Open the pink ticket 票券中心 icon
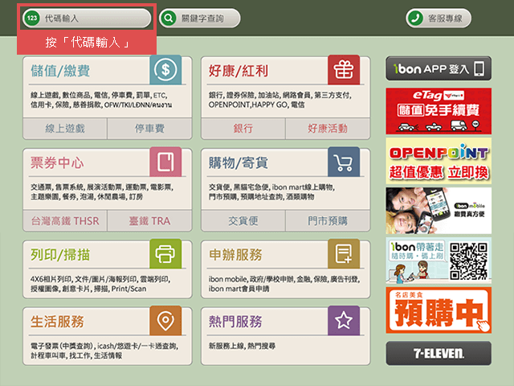514x386 pixels. (165, 162)
